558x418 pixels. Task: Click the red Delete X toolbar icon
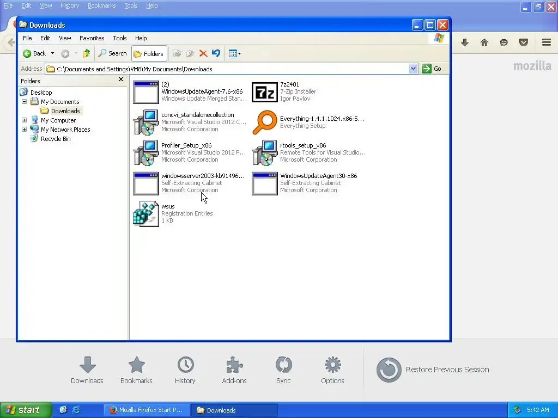(x=203, y=53)
